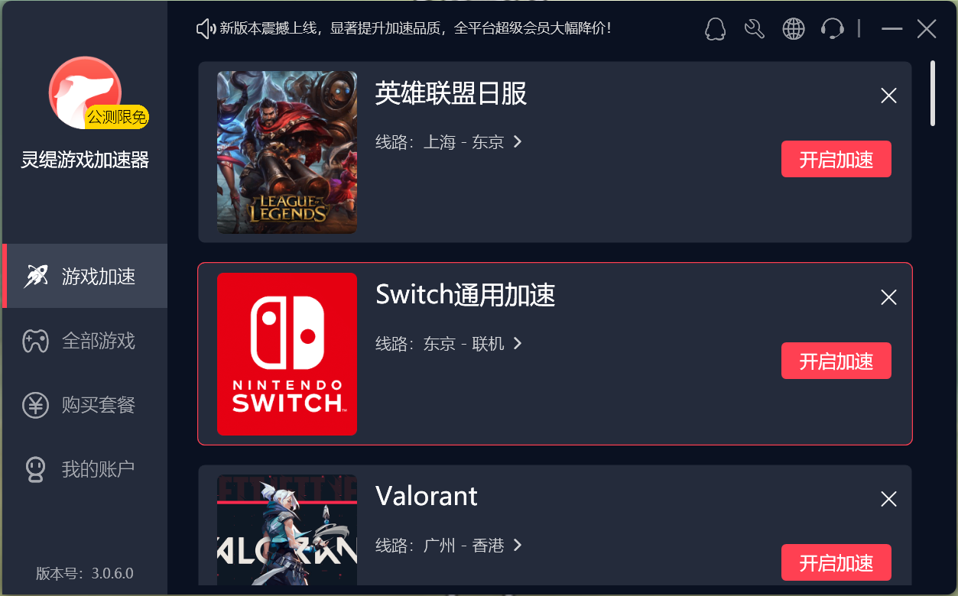958x596 pixels.
Task: Click the QQ penguin icon in top bar
Action: pyautogui.click(x=715, y=30)
